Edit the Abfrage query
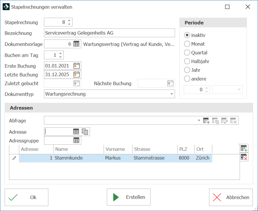 point(225,121)
